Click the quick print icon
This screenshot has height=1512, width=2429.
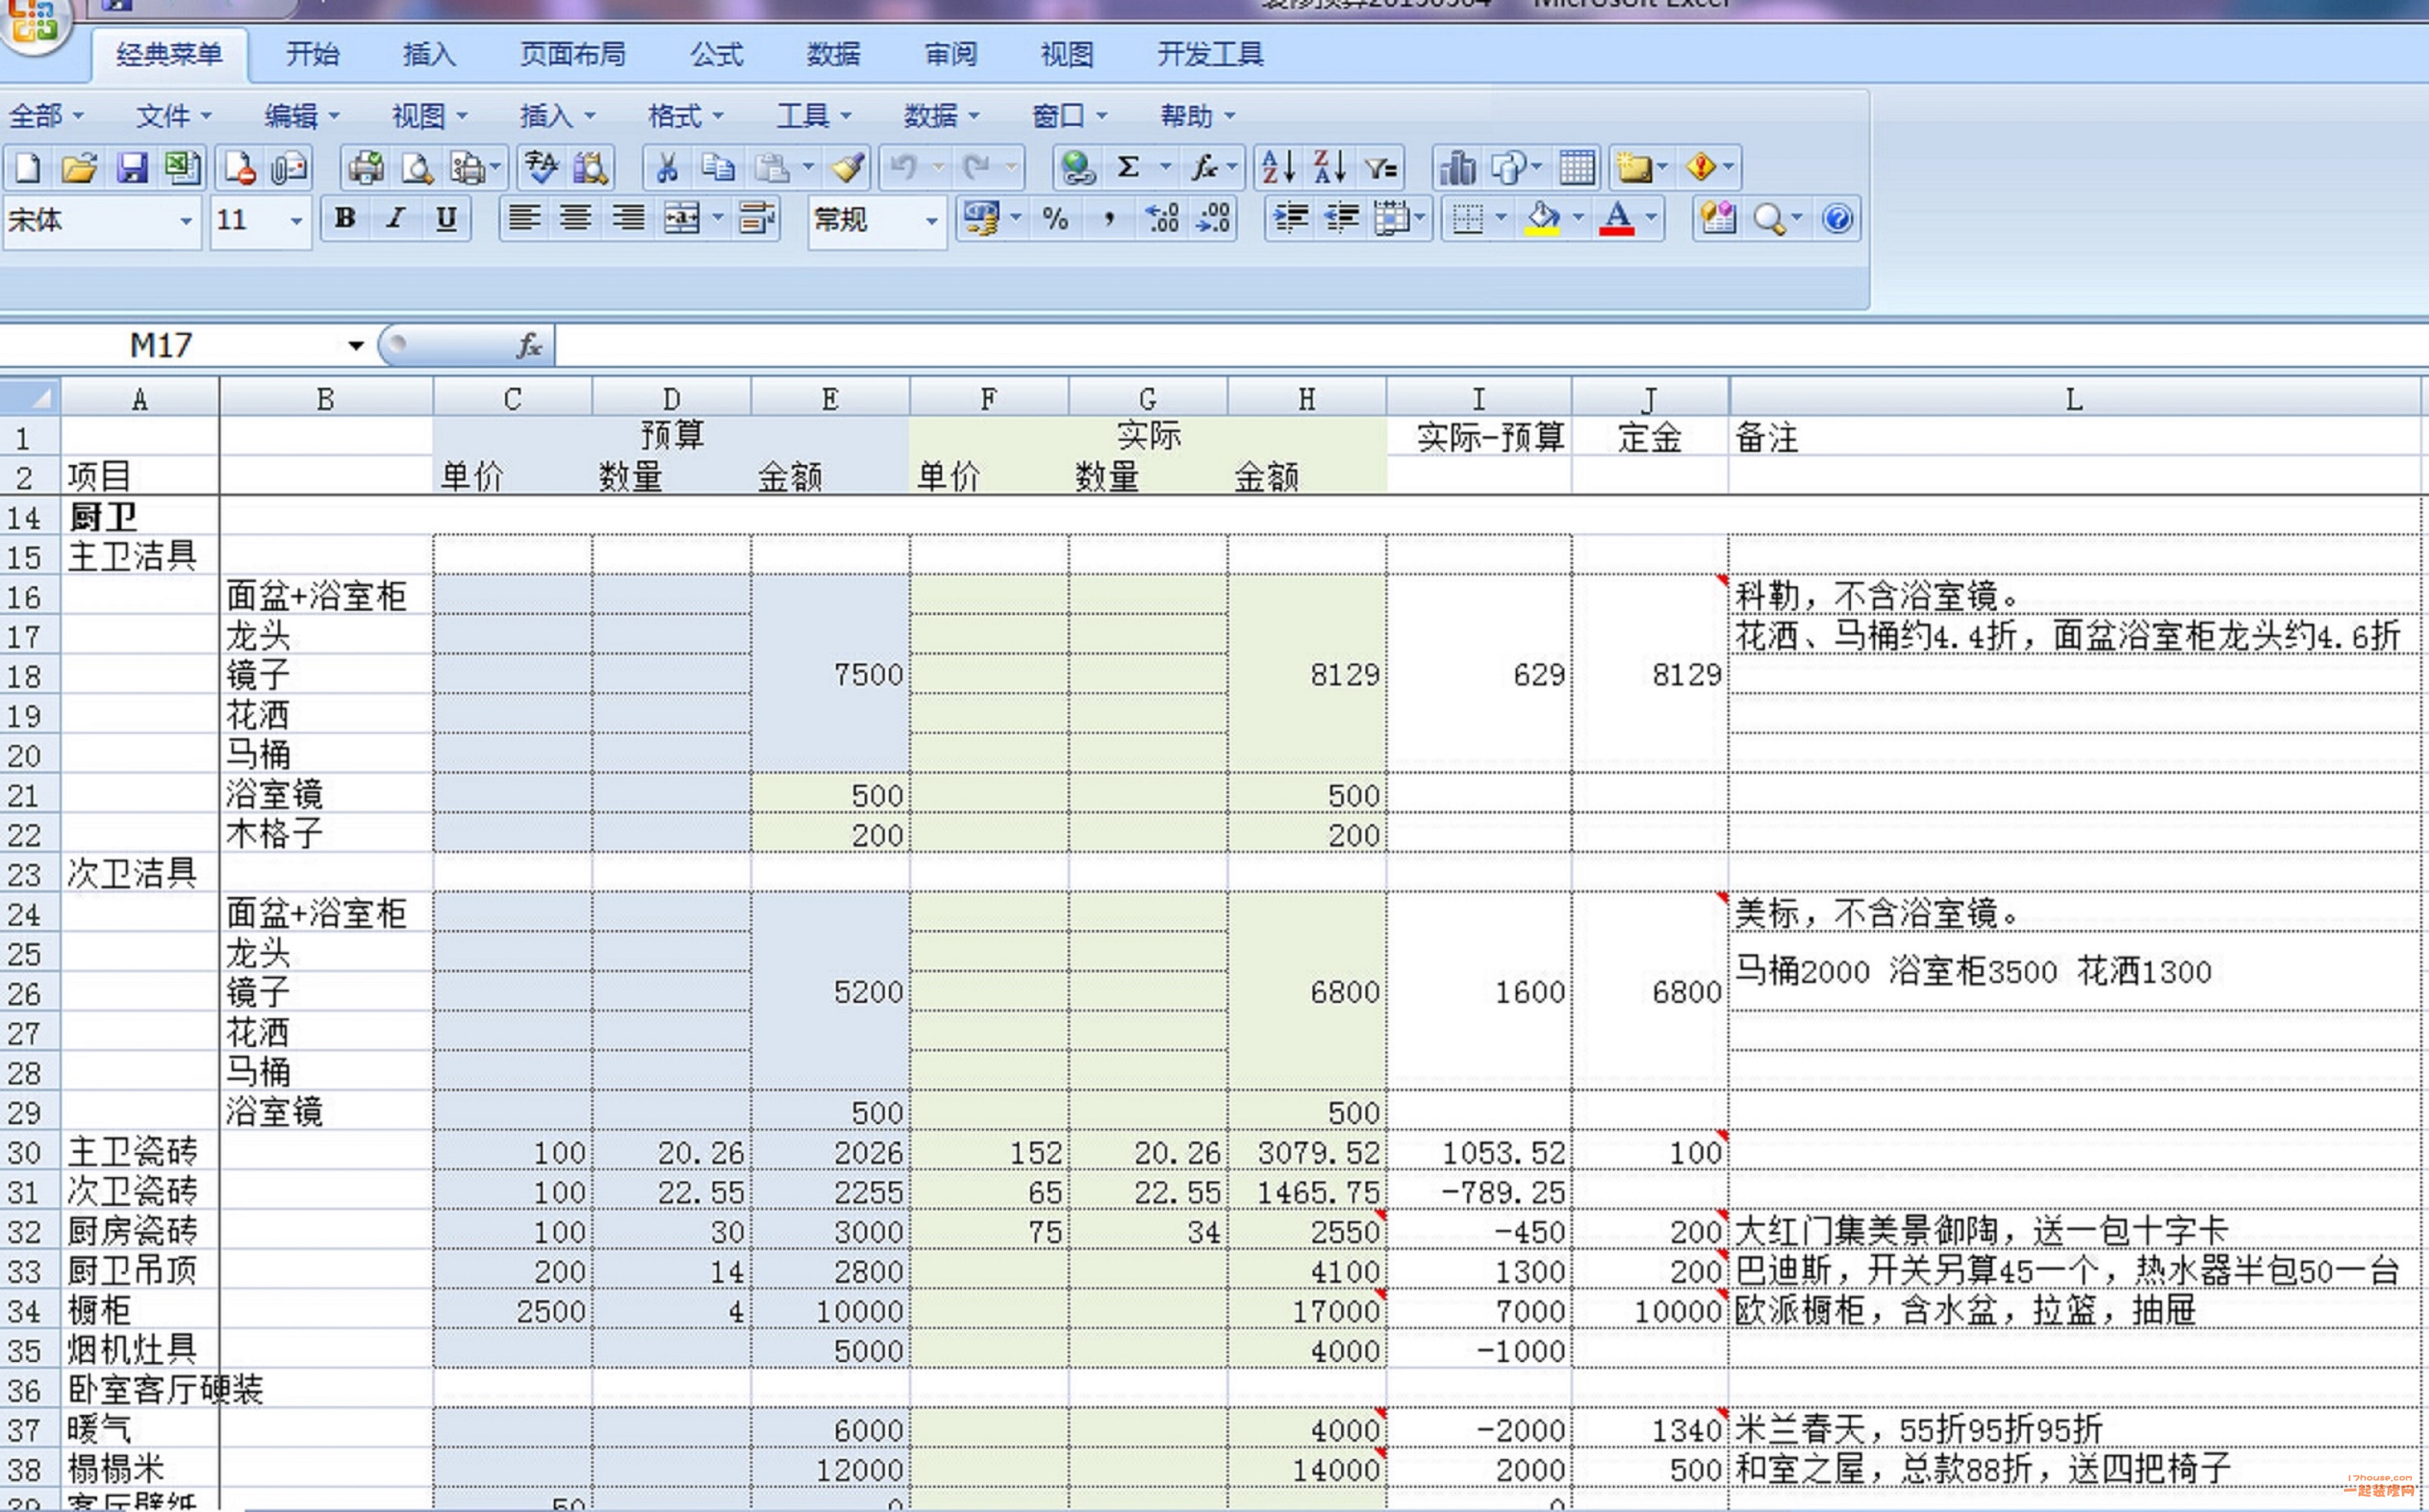365,167
